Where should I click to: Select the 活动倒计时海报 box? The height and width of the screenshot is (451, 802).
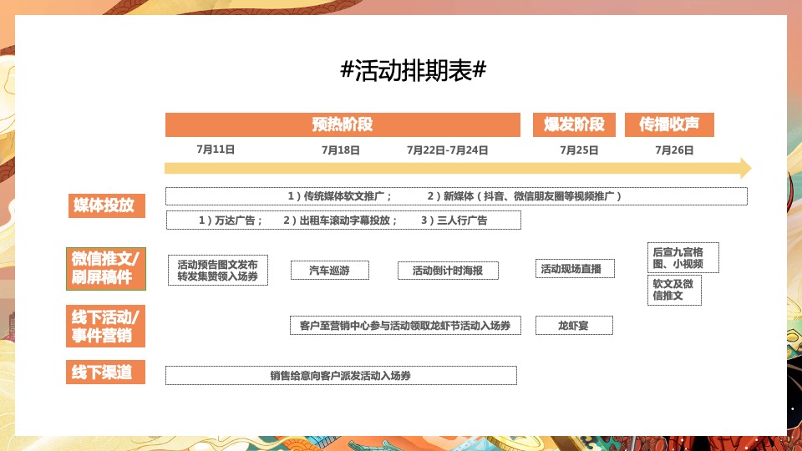[x=448, y=271]
